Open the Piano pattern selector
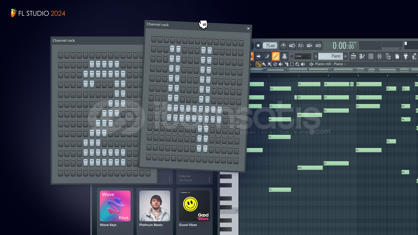The height and width of the screenshot is (235, 418). 331,56
